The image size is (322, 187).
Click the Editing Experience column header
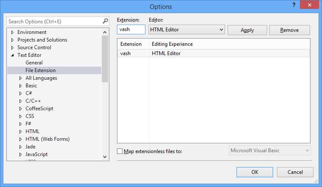point(172,44)
